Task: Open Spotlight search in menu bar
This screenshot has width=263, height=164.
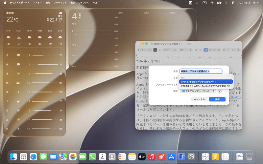Action: click(x=226, y=3)
